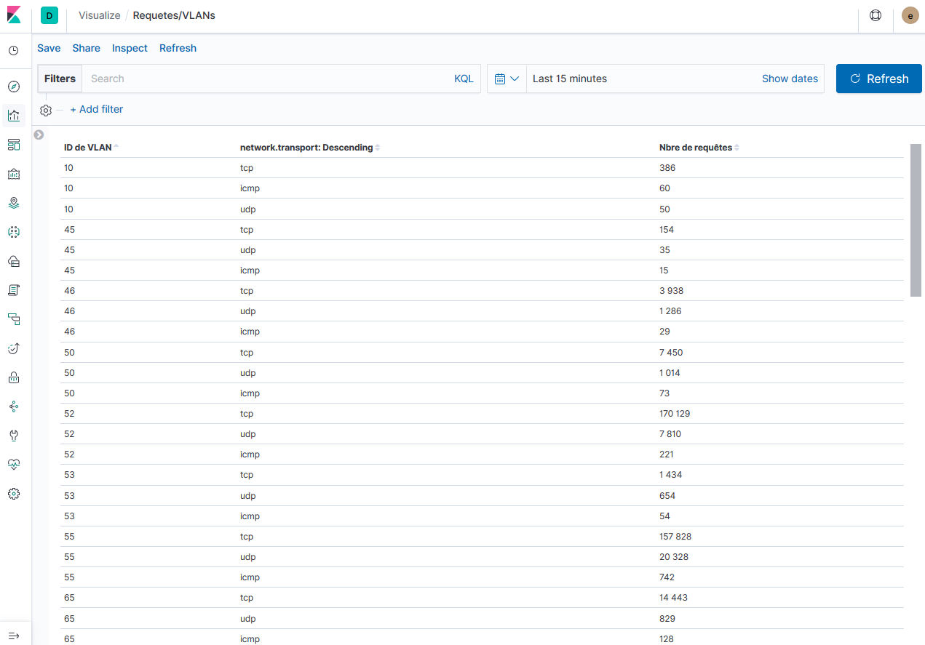Go to Discover via compass icon
The width and height of the screenshot is (925, 645).
pyautogui.click(x=14, y=87)
